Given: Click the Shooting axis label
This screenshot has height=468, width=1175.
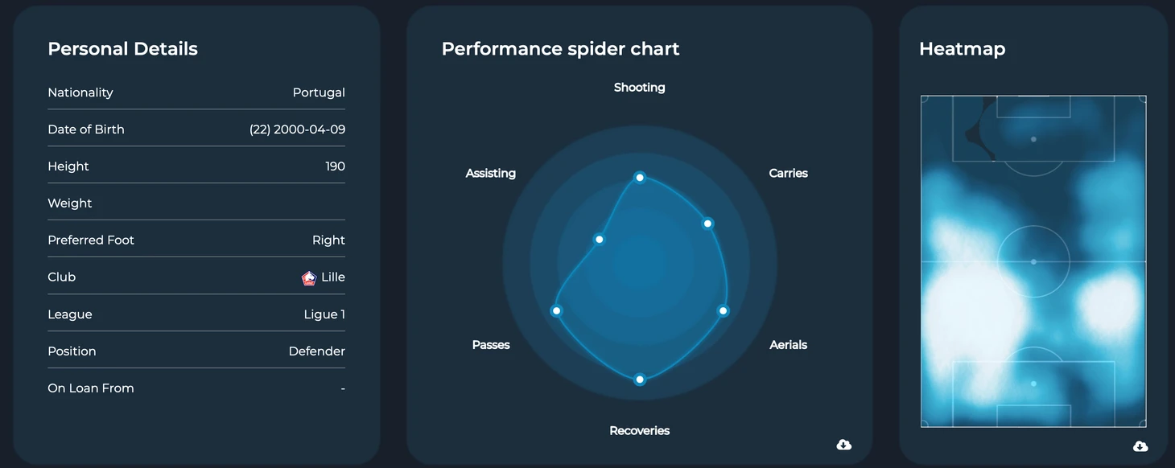Looking at the screenshot, I should [640, 87].
